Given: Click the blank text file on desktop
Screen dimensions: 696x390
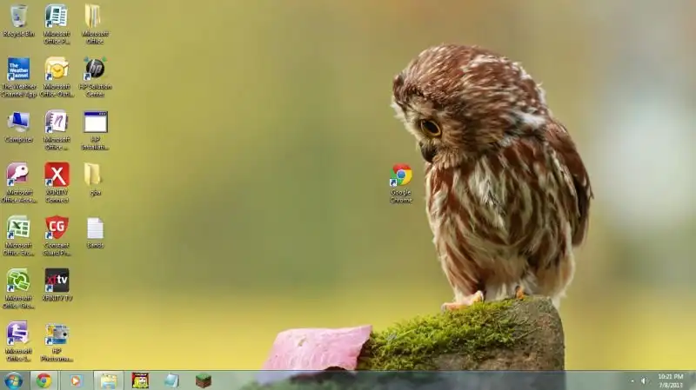Looking at the screenshot, I should coord(95,228).
